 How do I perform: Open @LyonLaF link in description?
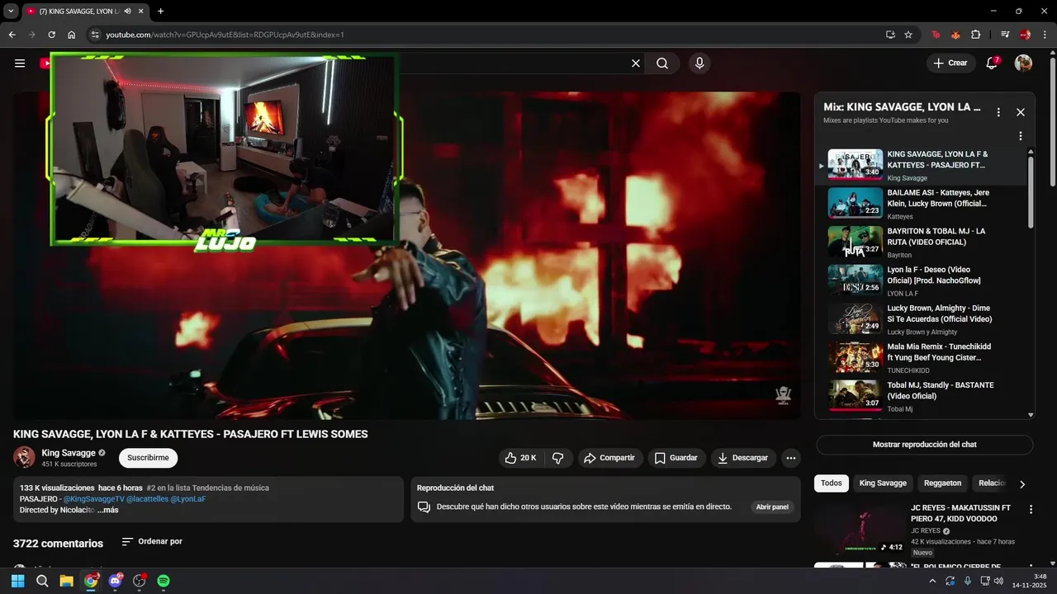coord(187,499)
